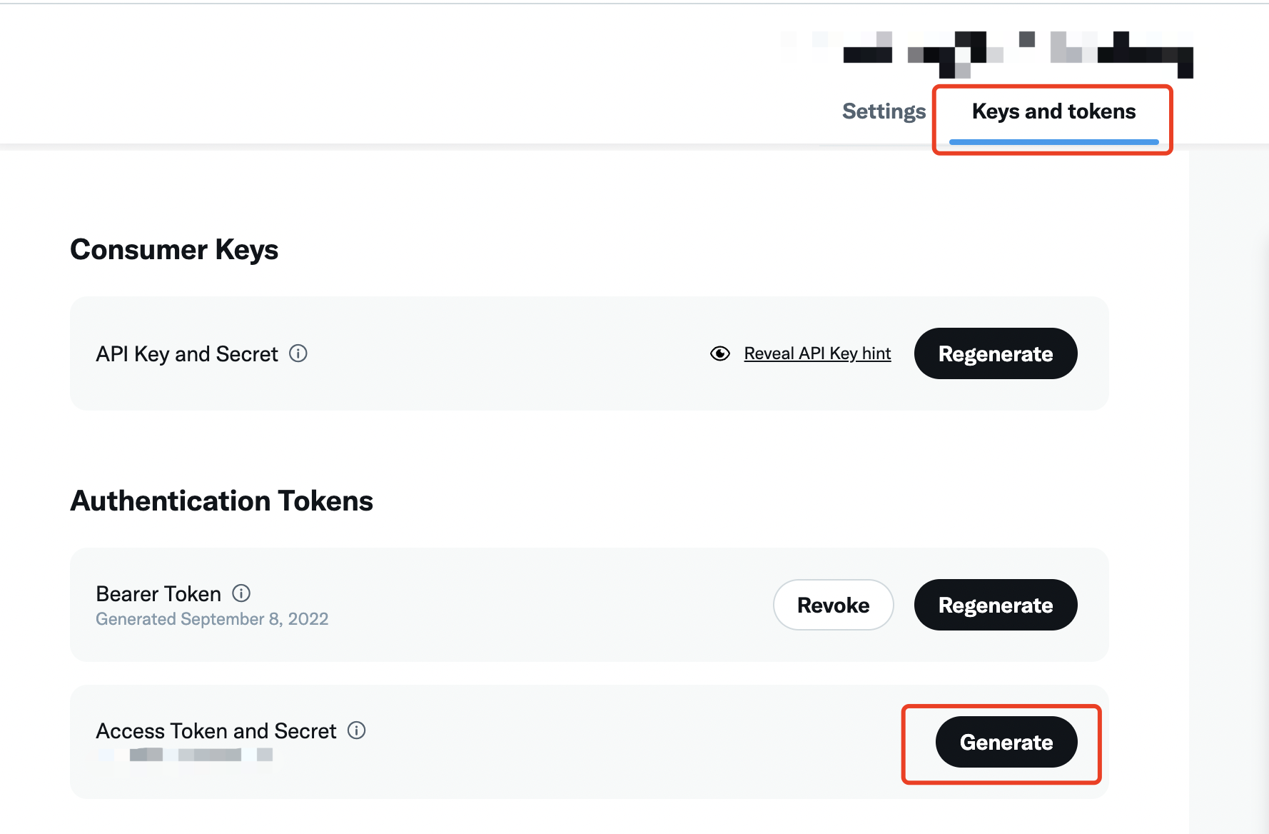
Task: Revoke the Bearer Token
Action: click(x=833, y=605)
